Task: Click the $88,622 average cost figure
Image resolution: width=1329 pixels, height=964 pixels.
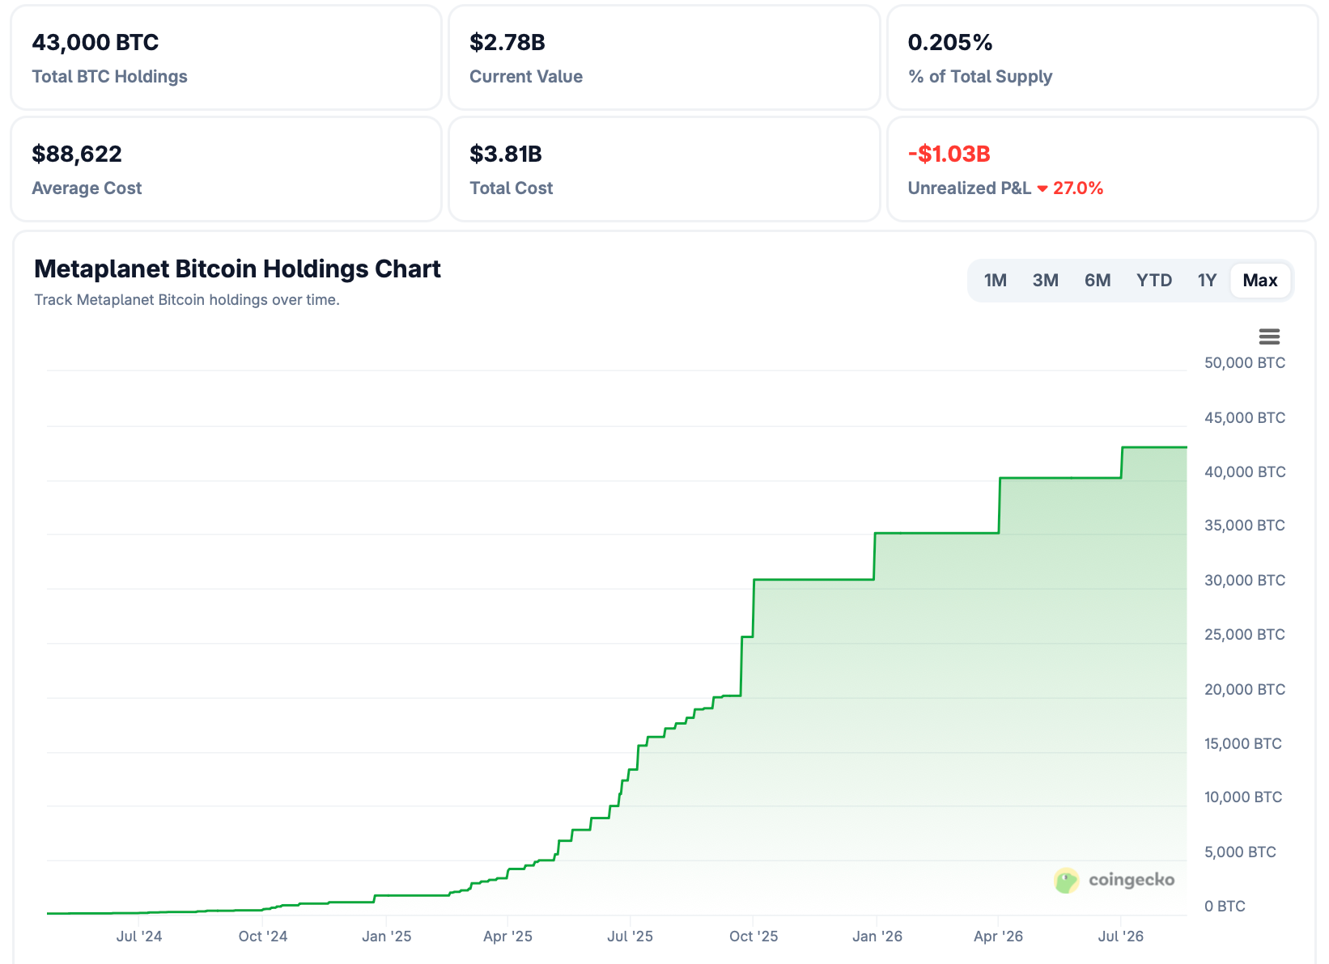Action: [x=77, y=154]
